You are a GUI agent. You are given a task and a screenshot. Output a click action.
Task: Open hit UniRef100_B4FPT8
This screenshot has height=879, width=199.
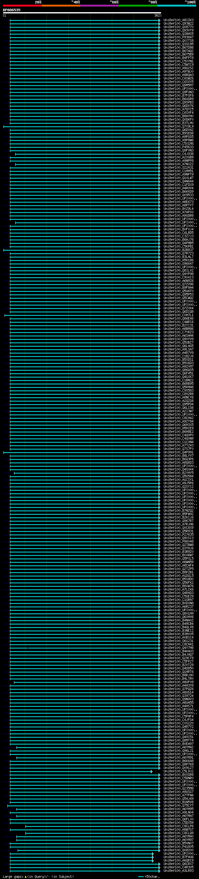pos(178,58)
